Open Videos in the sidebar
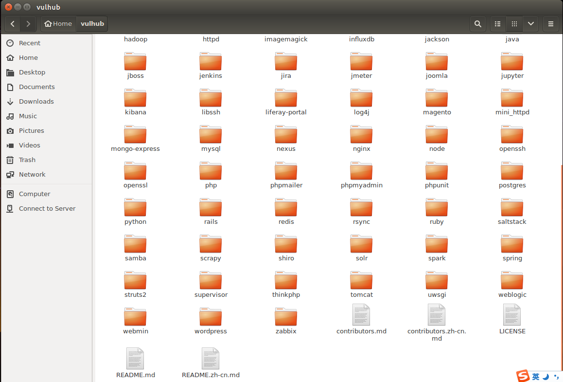563x382 pixels. coord(47,145)
